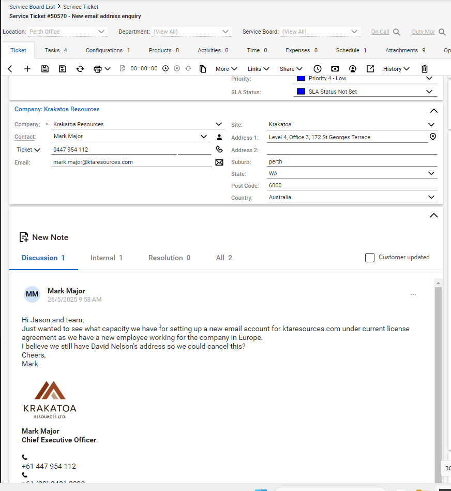Open the Department dropdown
The image size is (451, 491).
coord(191,32)
